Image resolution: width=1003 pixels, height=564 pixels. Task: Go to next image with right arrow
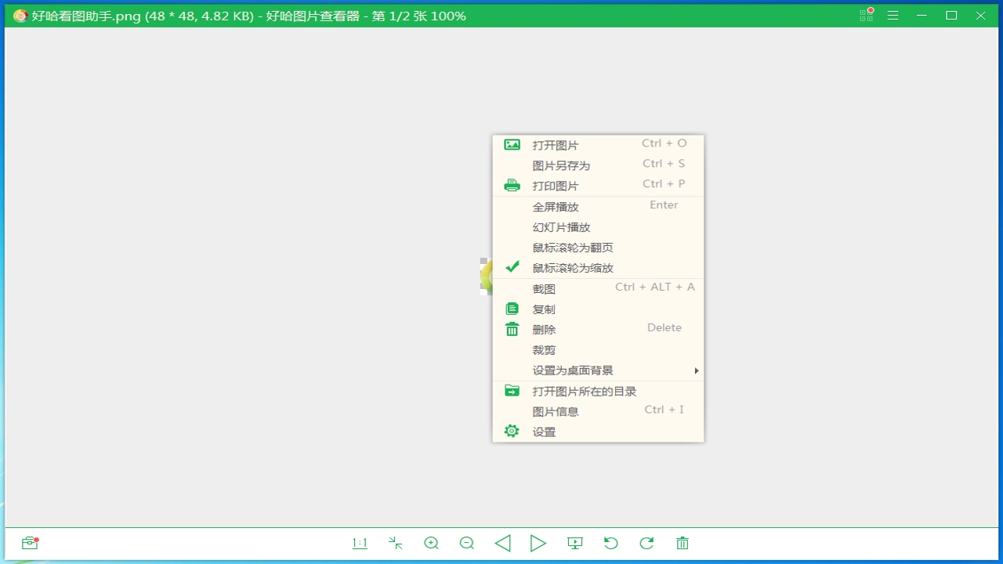538,543
